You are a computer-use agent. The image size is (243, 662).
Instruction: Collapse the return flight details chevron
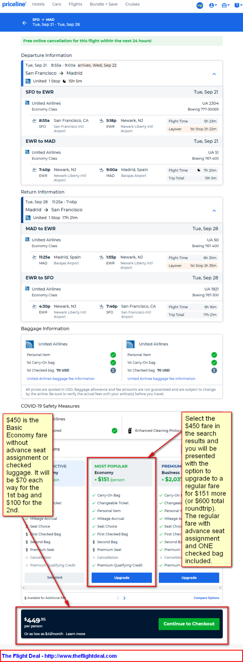click(x=214, y=210)
